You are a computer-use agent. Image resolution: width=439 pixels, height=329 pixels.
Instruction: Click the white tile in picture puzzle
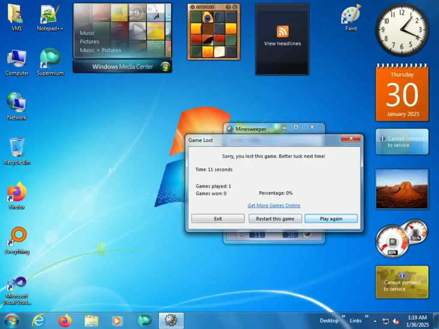[x=219, y=52]
